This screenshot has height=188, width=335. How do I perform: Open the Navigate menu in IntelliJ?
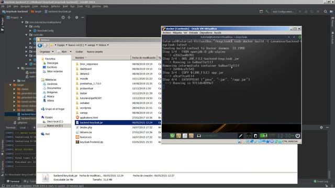pos(25,6)
